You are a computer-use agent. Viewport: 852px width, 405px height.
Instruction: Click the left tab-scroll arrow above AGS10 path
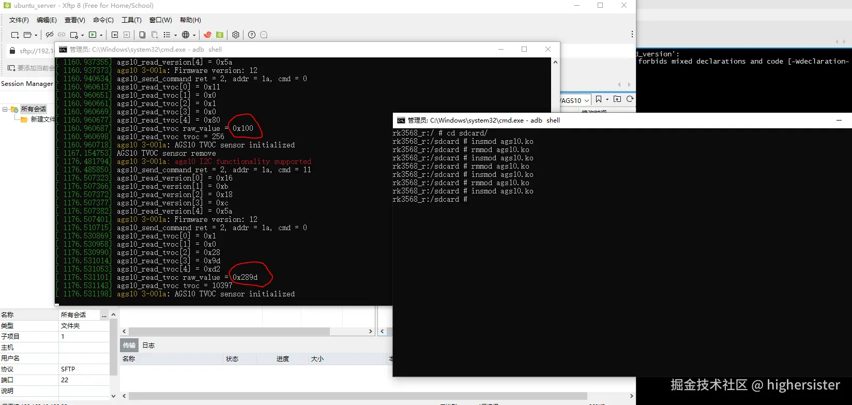619,84
